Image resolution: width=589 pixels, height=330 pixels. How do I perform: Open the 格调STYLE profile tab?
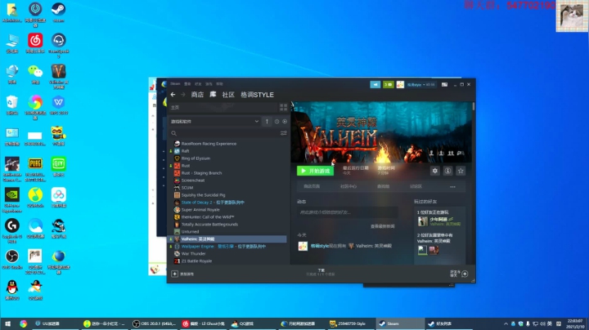point(257,95)
